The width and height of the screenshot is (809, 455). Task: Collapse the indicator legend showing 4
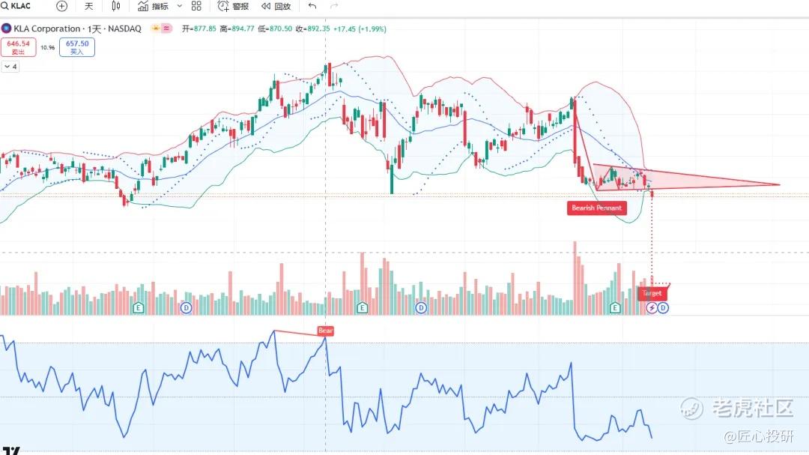(x=10, y=67)
